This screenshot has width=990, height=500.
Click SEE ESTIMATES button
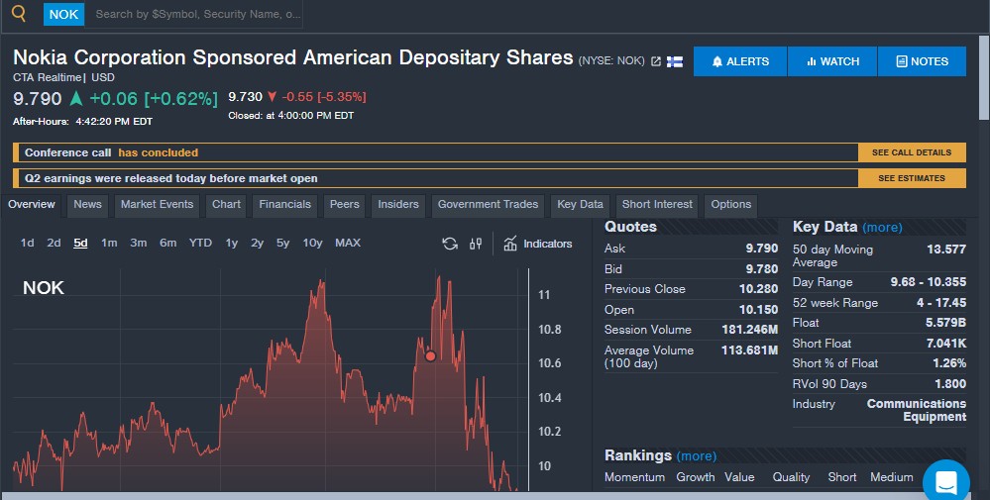click(x=912, y=178)
